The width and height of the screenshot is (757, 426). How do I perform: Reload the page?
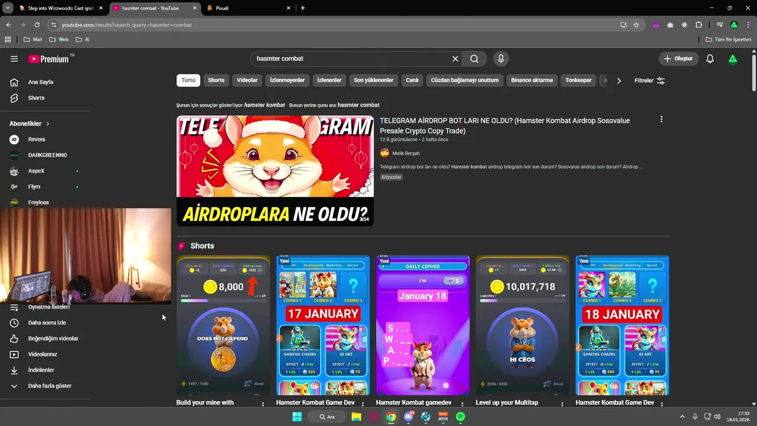coord(37,25)
